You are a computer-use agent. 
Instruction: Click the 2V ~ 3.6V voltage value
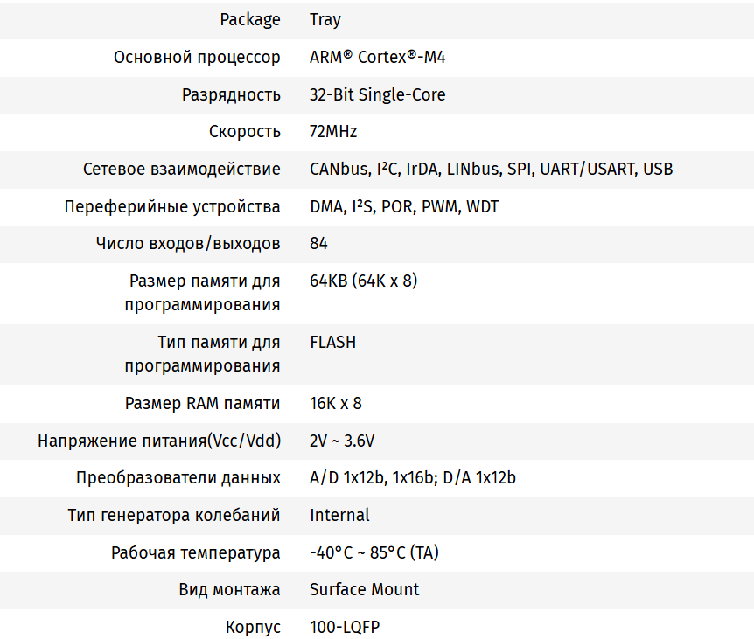tap(342, 441)
